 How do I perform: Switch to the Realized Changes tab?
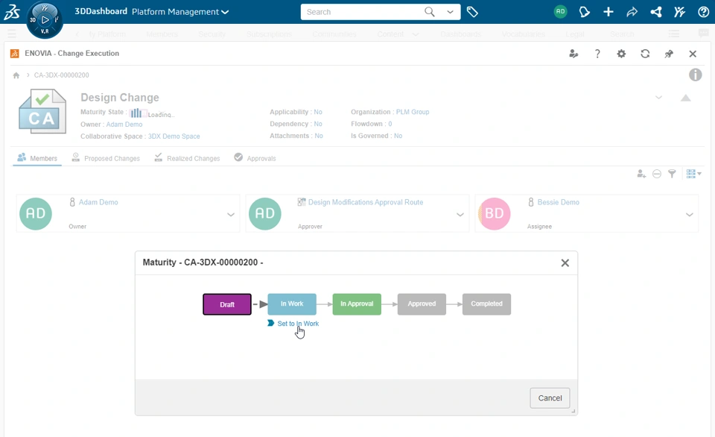pos(187,158)
